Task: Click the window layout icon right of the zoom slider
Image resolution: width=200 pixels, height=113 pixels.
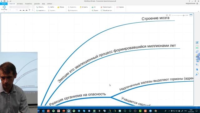Action: [x=191, y=15]
